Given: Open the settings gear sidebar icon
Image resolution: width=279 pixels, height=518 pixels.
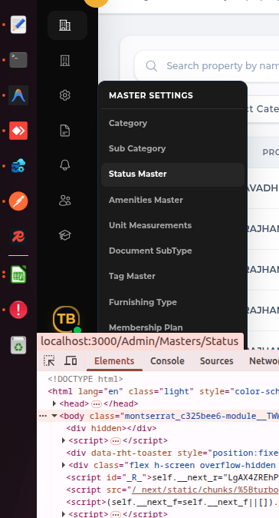Looking at the screenshot, I should coord(65,95).
